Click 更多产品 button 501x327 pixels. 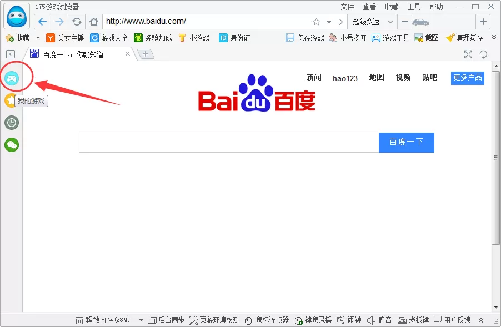(468, 78)
